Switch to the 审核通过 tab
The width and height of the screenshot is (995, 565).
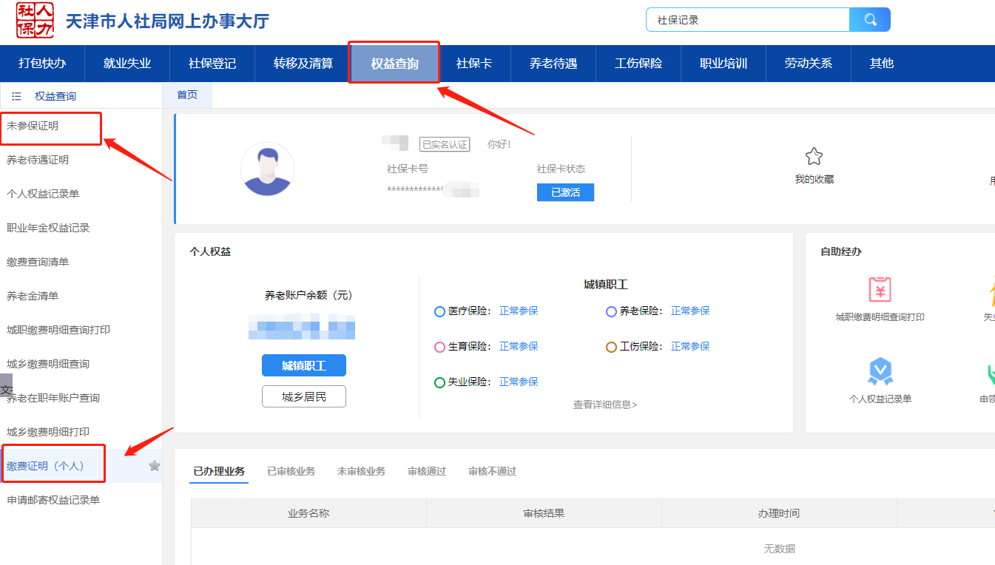coord(426,471)
